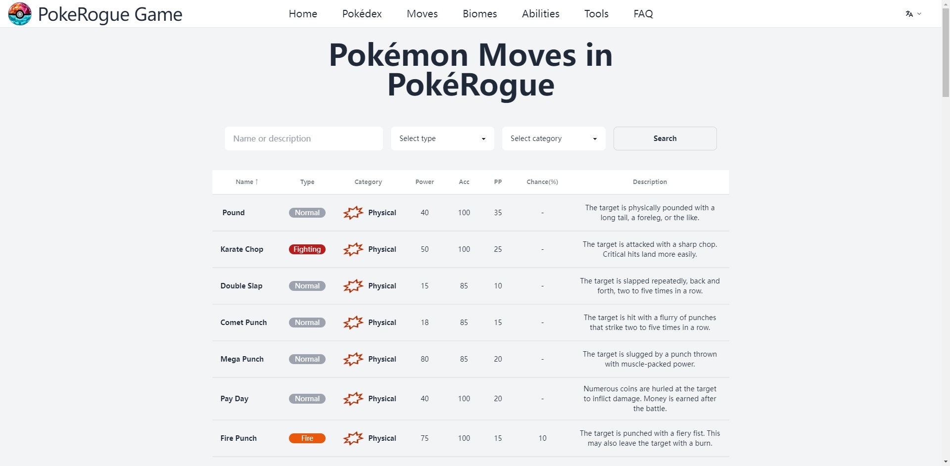950x466 pixels.
Task: Open the Comet Punch move entry
Action: [x=243, y=323]
